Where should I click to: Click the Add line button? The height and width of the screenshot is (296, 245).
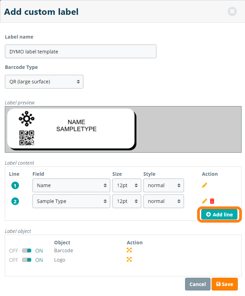coord(220,214)
